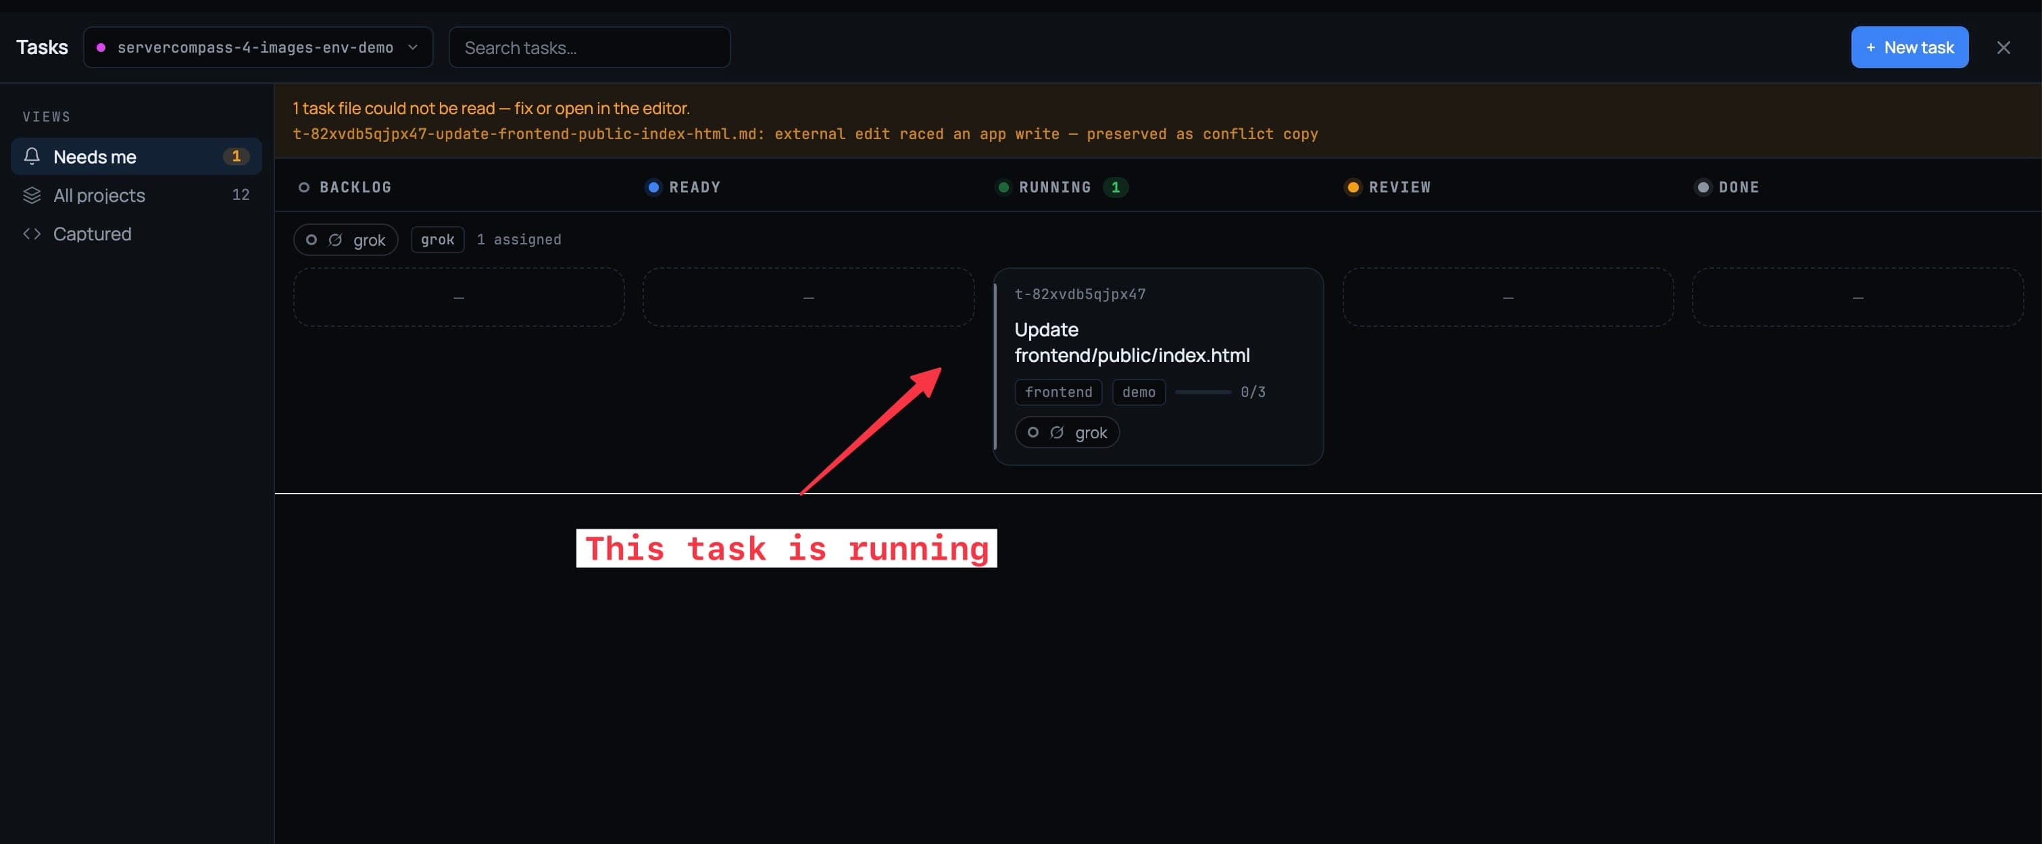Click the refresh icon in the top grok filter chip
Screen dimensions: 2042x844
335,240
